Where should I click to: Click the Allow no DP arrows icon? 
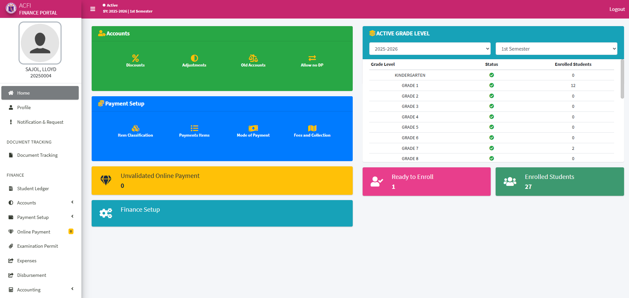[312, 58]
